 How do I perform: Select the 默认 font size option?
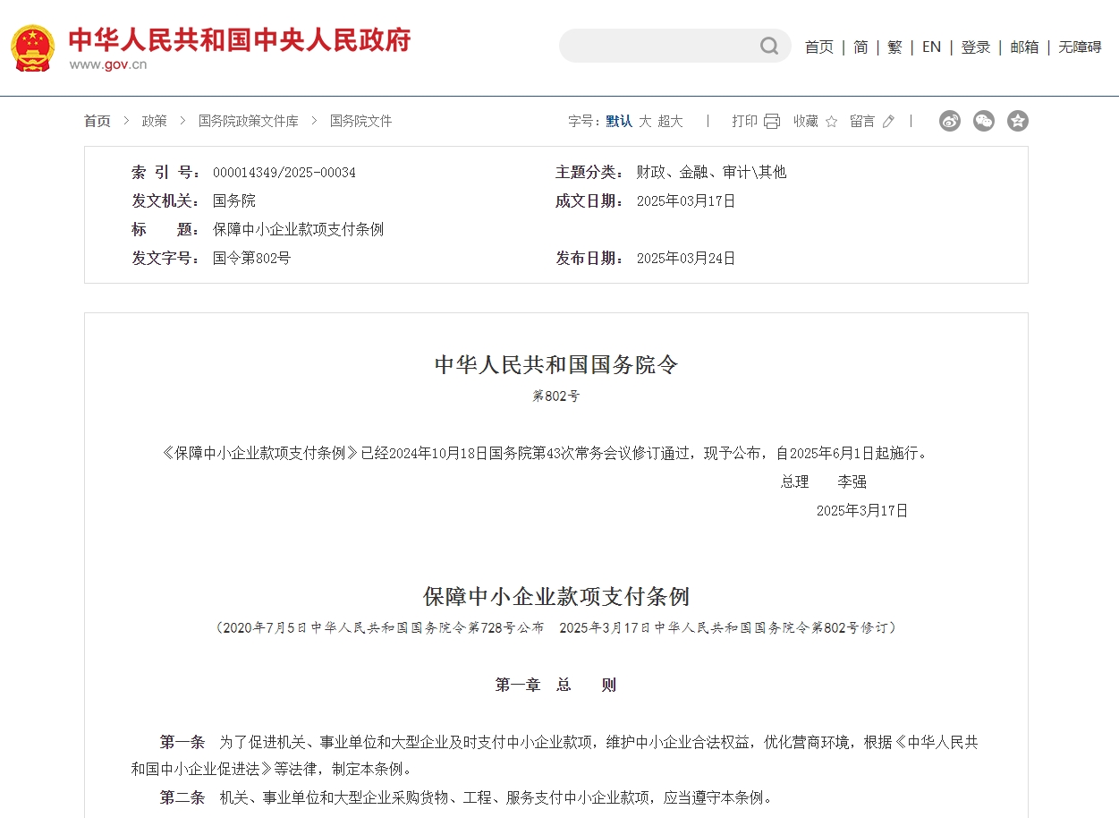click(x=617, y=122)
